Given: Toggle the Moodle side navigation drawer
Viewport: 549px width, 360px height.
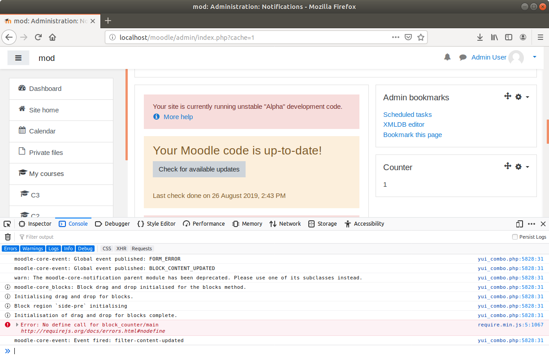Looking at the screenshot, I should point(18,58).
